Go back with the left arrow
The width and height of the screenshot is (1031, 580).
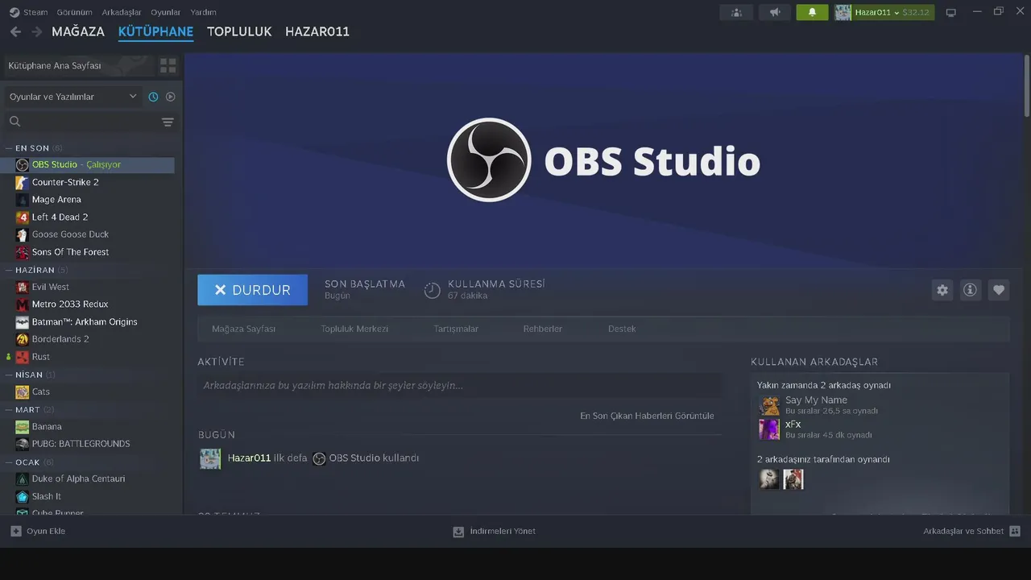point(15,31)
